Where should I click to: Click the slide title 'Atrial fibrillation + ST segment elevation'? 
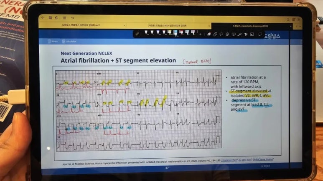tap(118, 60)
